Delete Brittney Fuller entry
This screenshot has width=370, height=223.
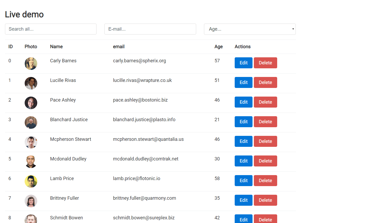(265, 200)
